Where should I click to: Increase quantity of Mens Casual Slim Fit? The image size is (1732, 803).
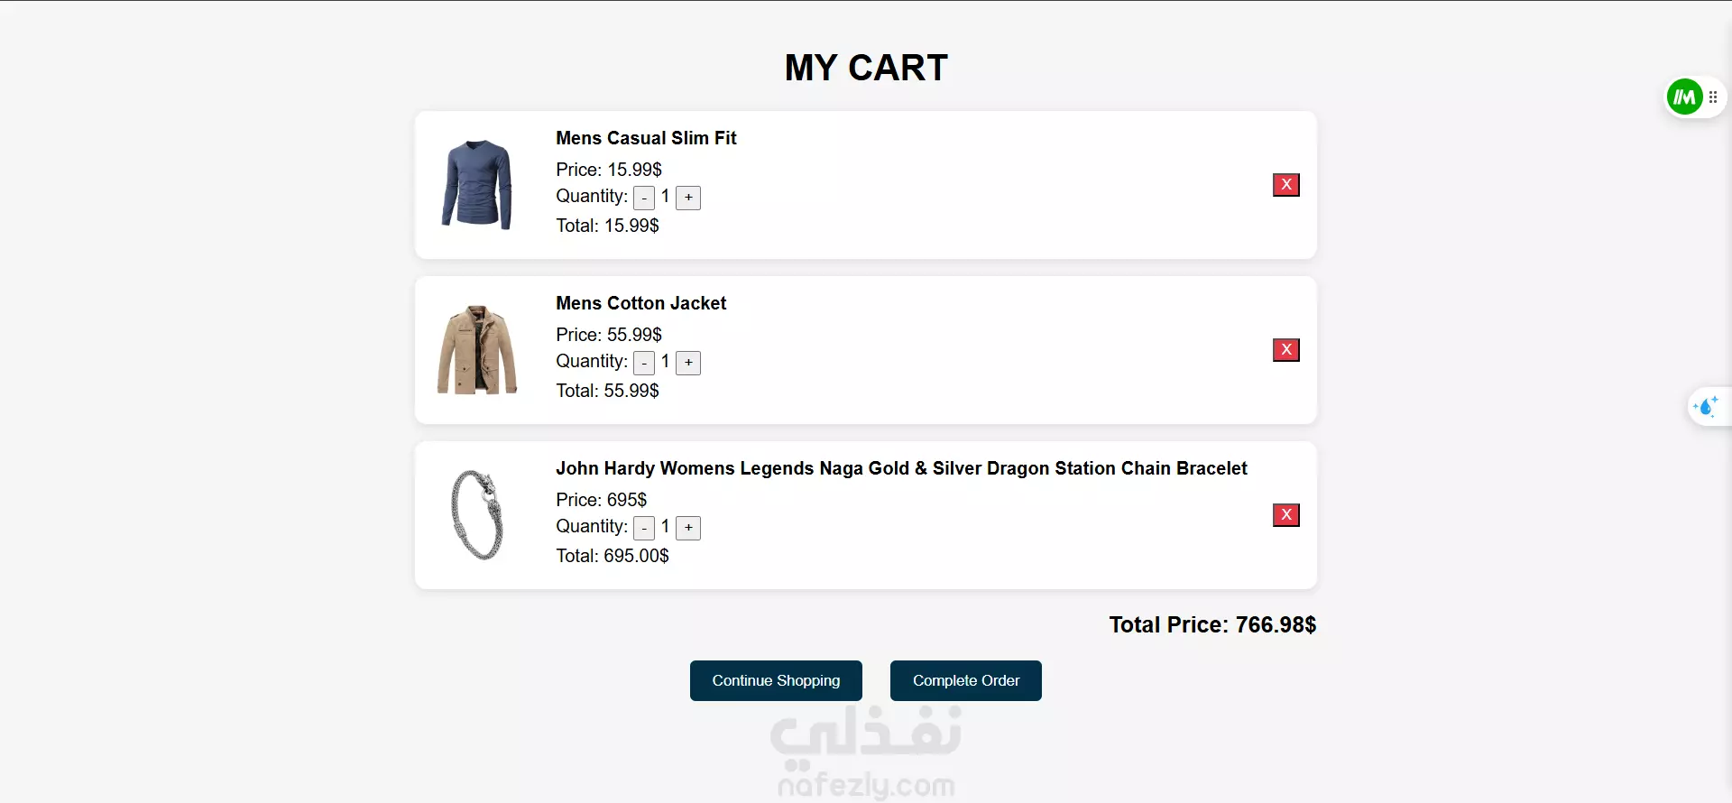point(688,198)
